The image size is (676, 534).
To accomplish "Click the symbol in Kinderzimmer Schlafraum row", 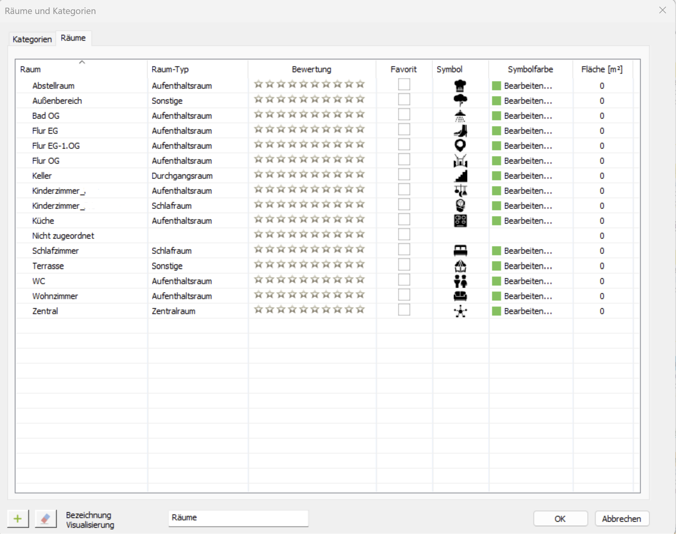I will point(460,206).
